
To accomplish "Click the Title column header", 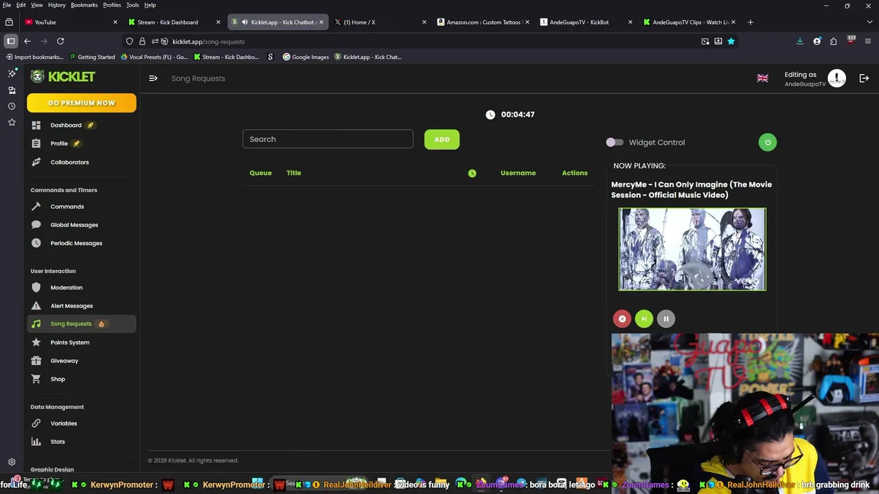I will [293, 173].
